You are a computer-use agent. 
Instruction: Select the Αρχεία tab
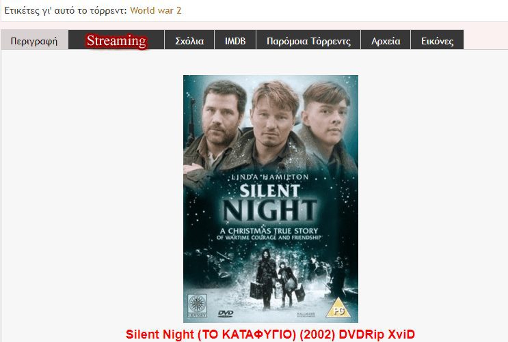pos(386,40)
